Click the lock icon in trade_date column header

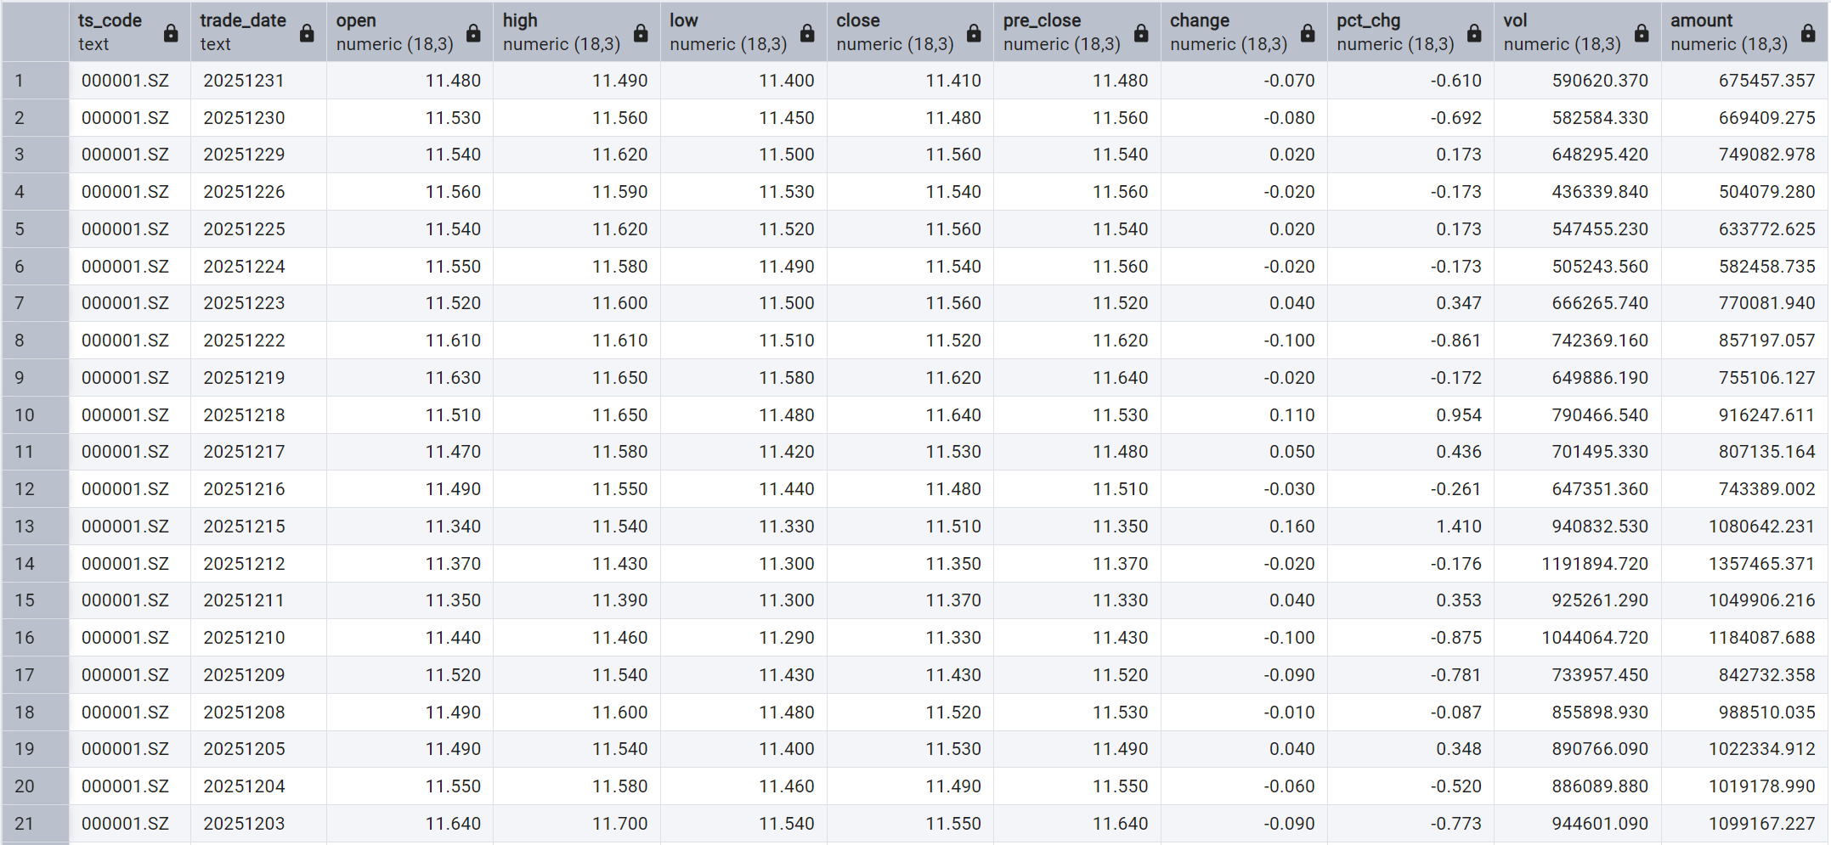pyautogui.click(x=307, y=33)
